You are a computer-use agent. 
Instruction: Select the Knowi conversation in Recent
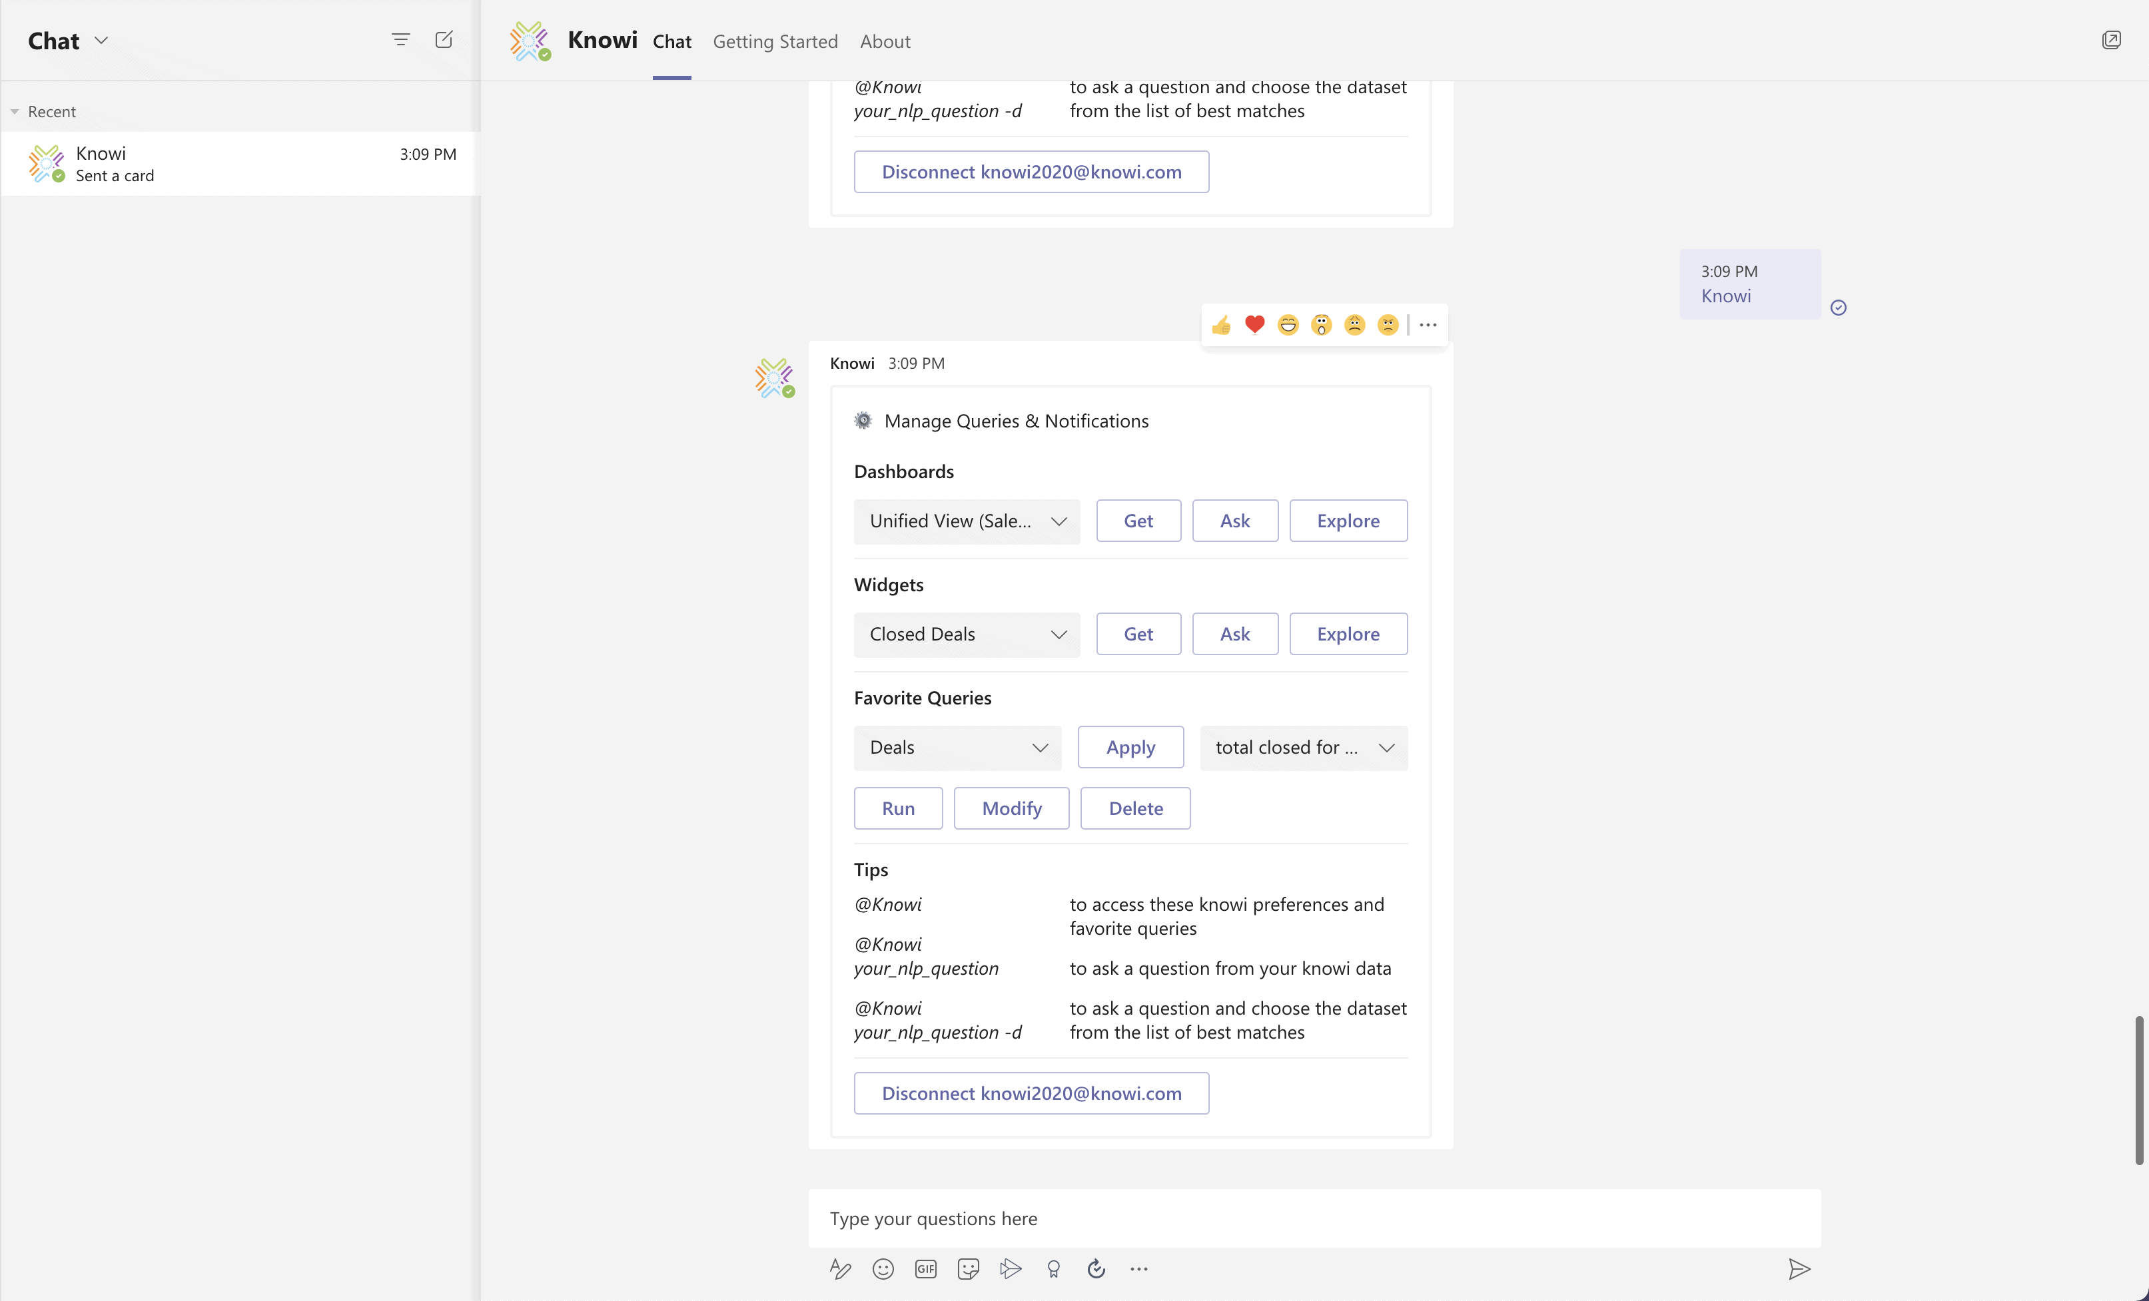point(240,164)
